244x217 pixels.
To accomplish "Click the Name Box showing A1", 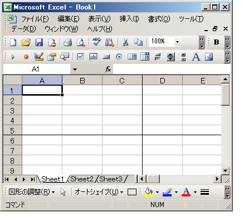I will (37, 70).
